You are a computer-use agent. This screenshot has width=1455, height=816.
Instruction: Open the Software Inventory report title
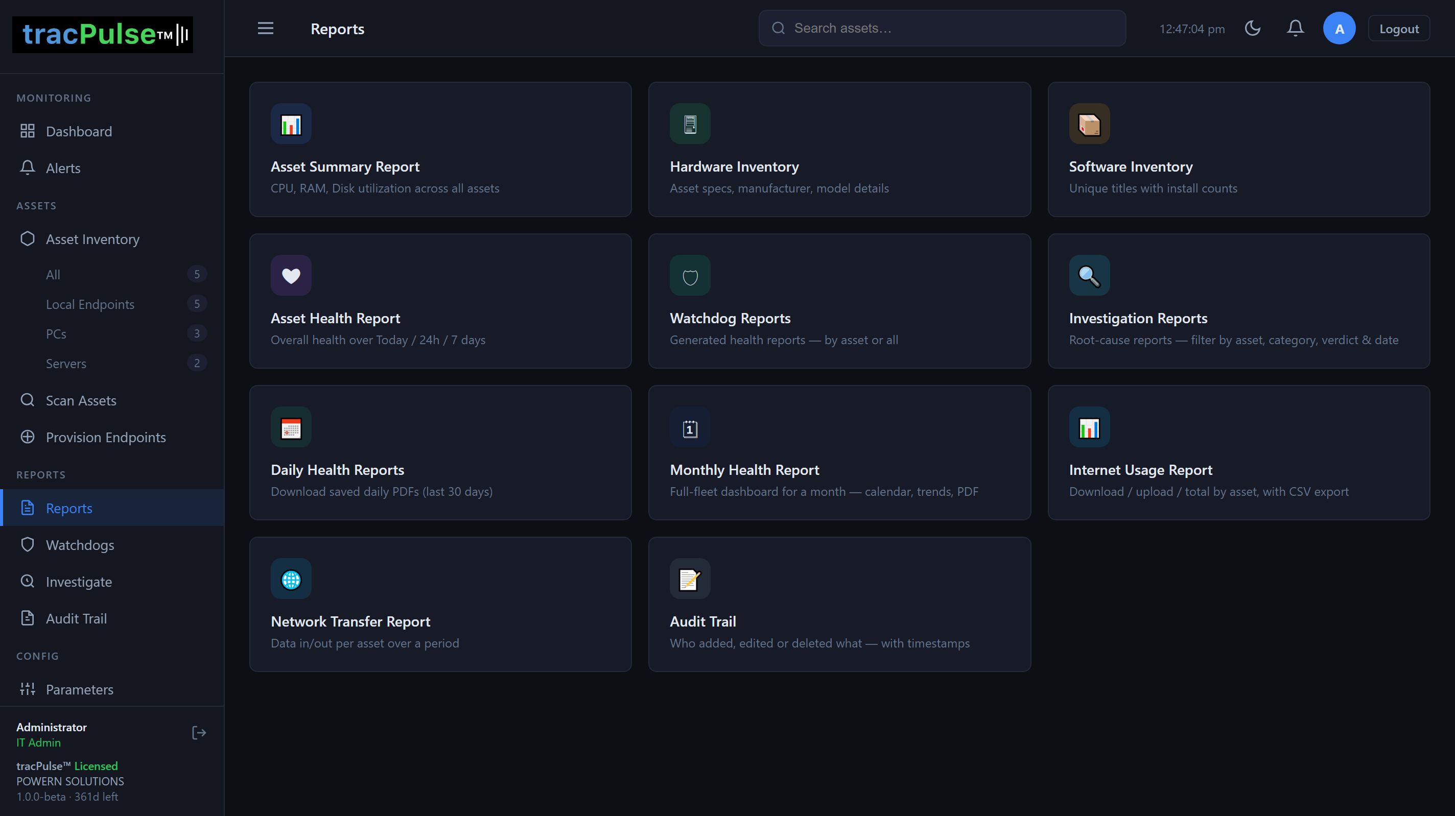pos(1131,166)
